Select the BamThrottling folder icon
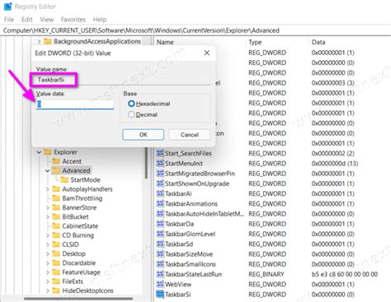 point(56,198)
